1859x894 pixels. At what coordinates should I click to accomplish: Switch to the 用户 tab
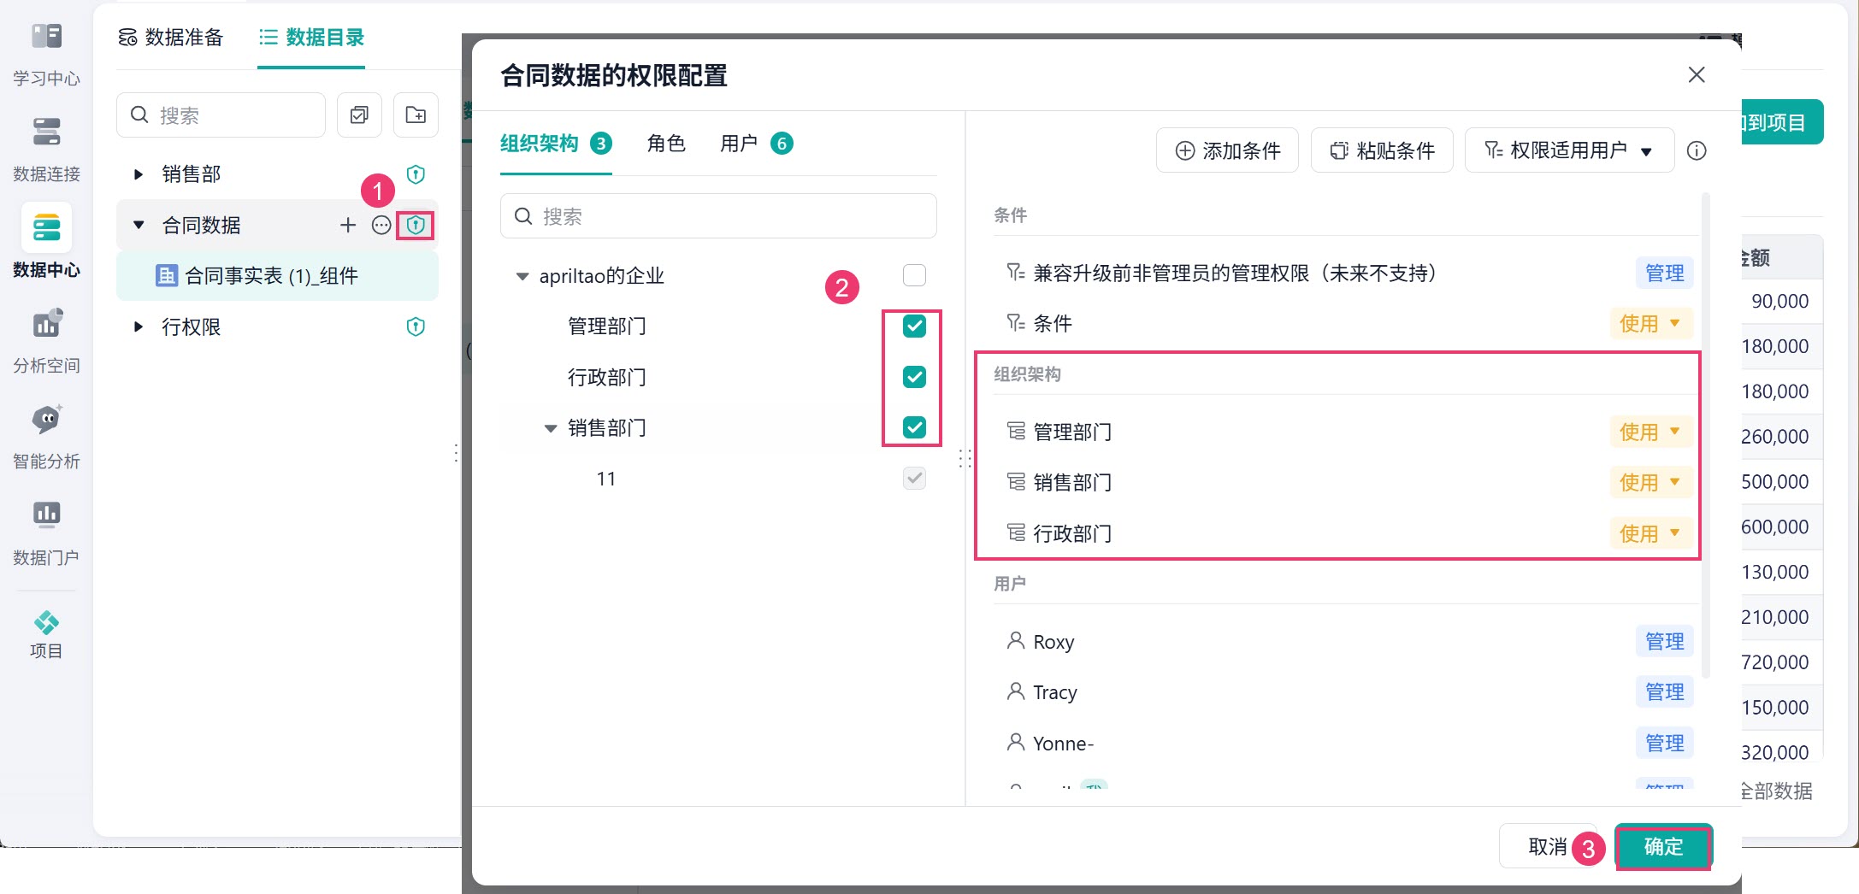click(756, 143)
